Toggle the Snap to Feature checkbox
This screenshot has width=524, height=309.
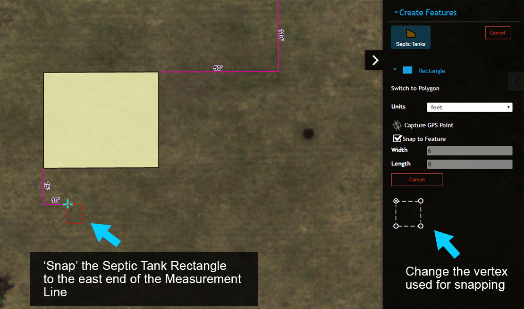pos(397,138)
